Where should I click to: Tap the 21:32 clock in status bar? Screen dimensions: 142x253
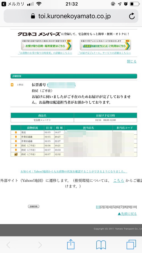tap(72, 4)
